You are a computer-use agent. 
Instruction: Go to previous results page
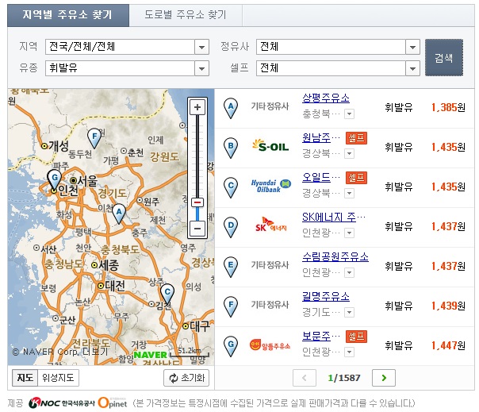[305, 378]
